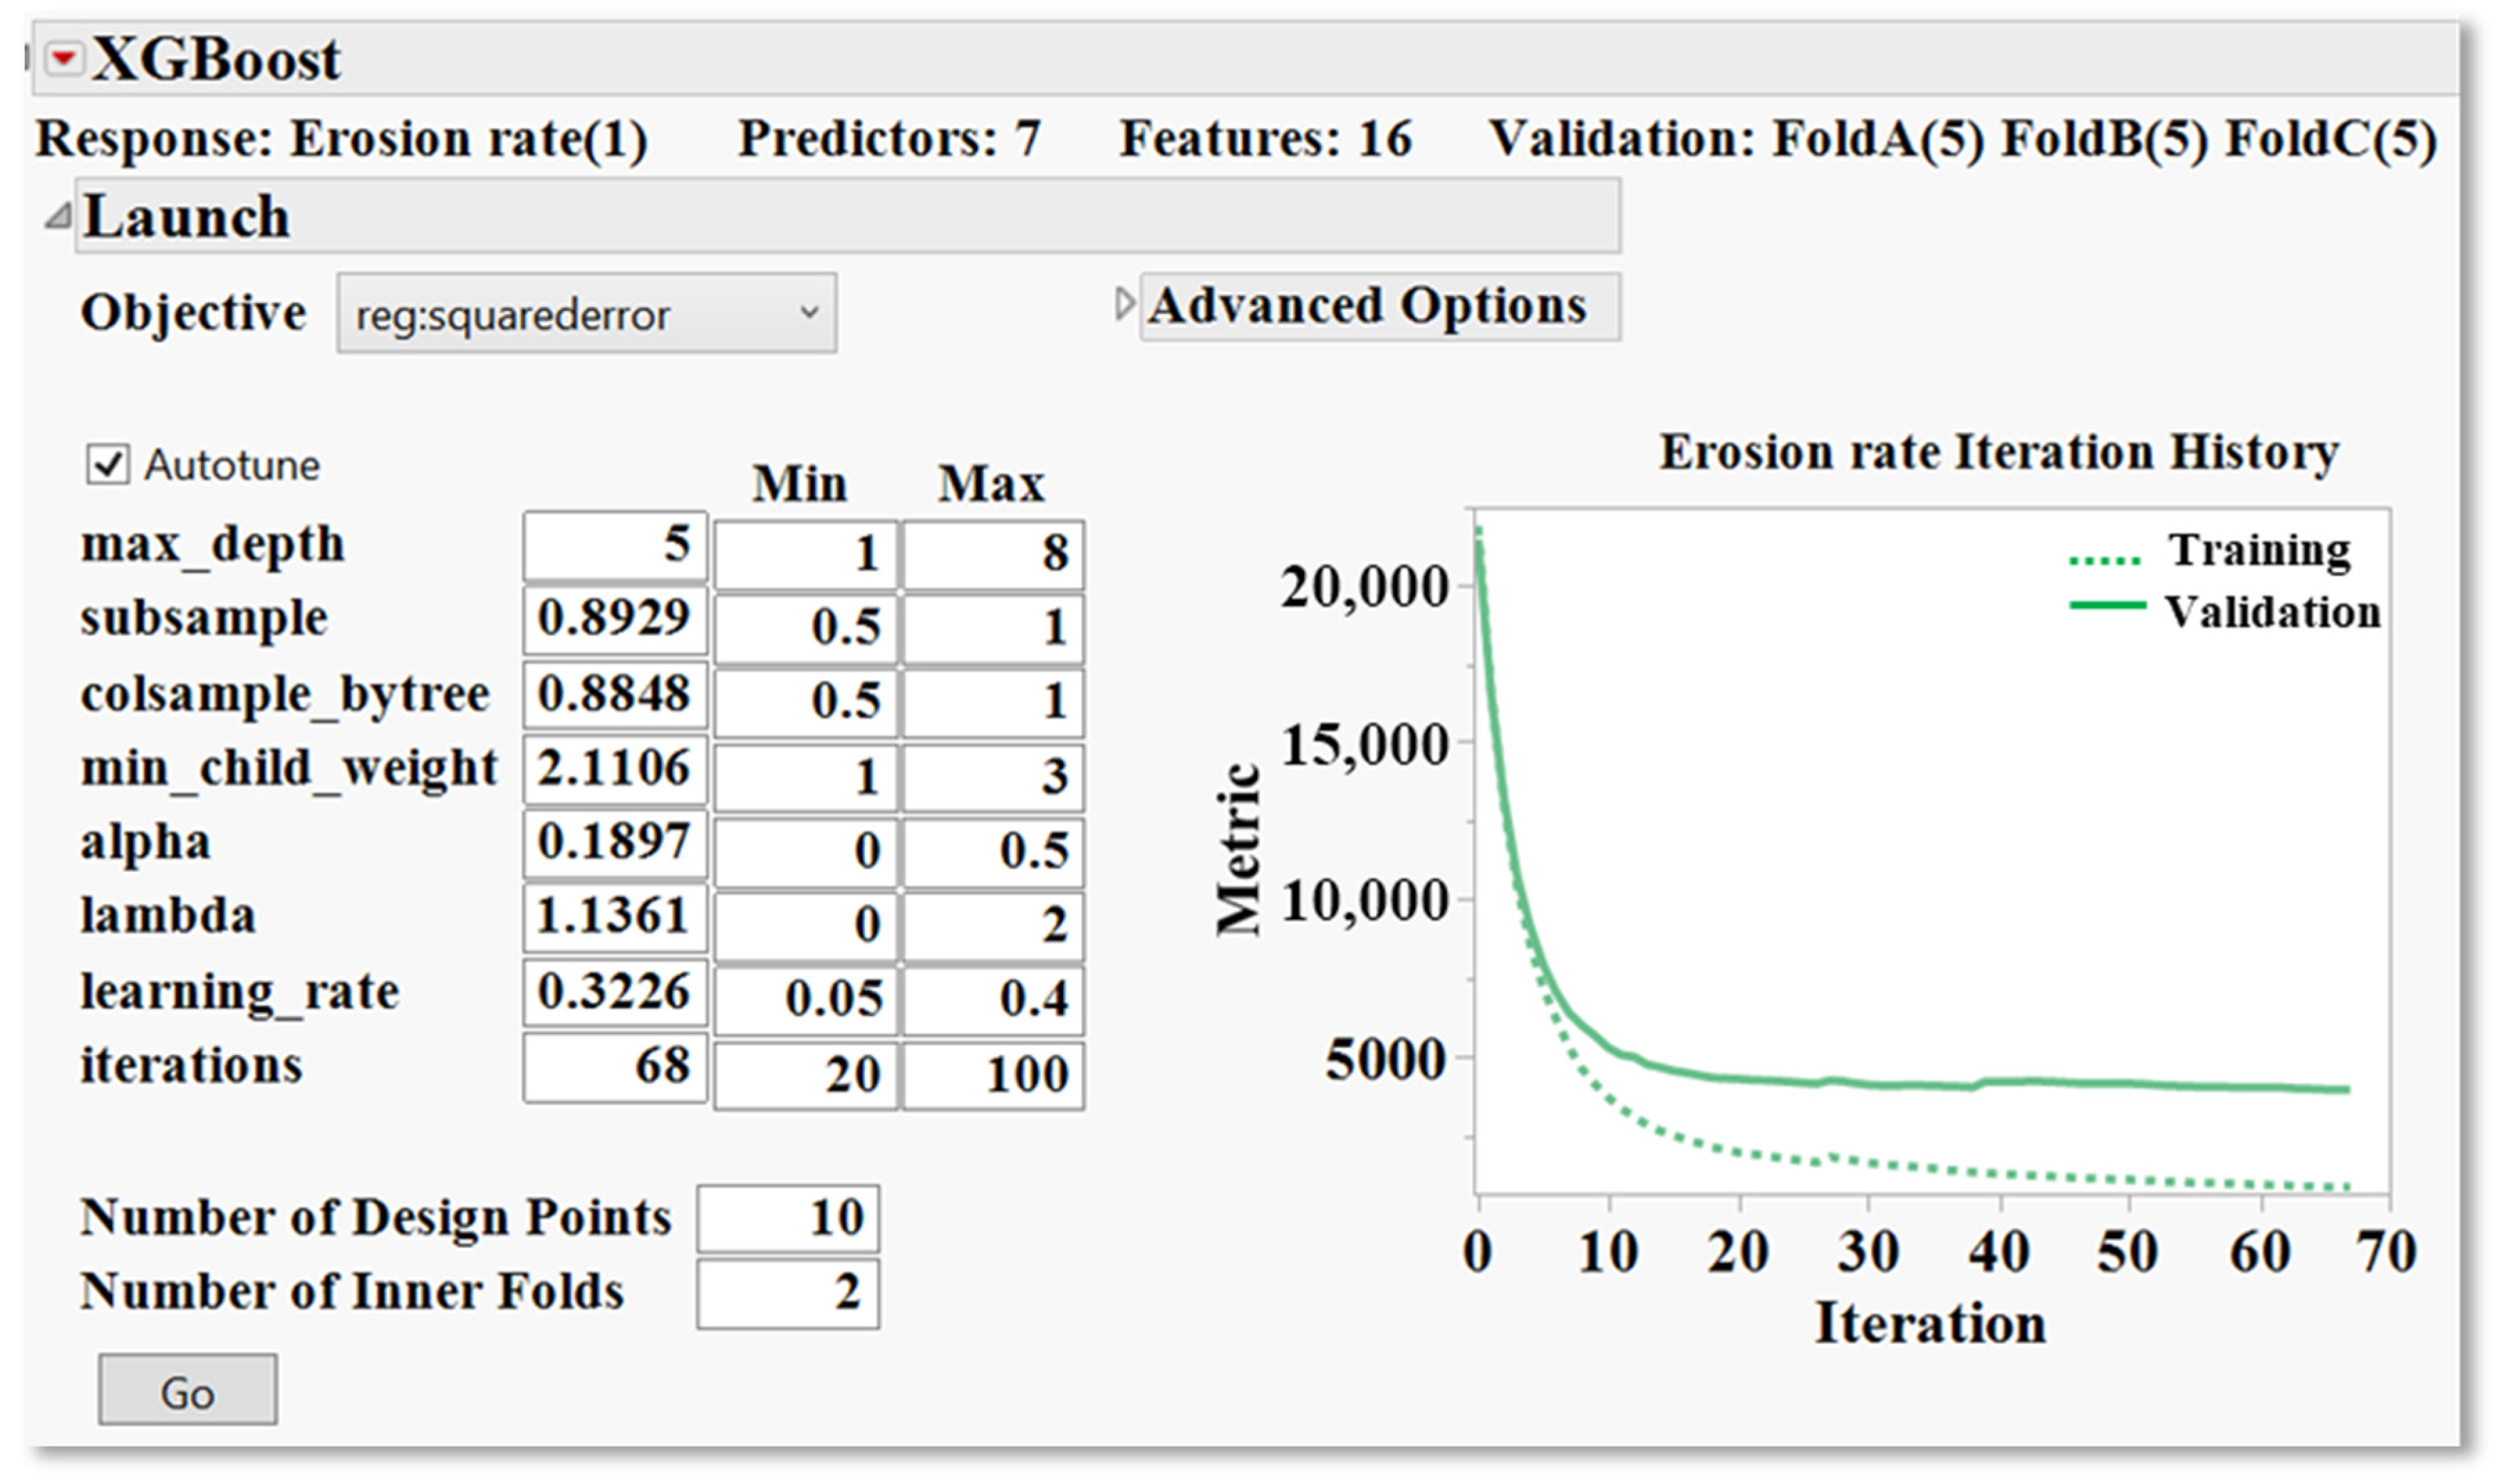Edit the max_depth value field
The image size is (2501, 1484).
click(x=616, y=546)
